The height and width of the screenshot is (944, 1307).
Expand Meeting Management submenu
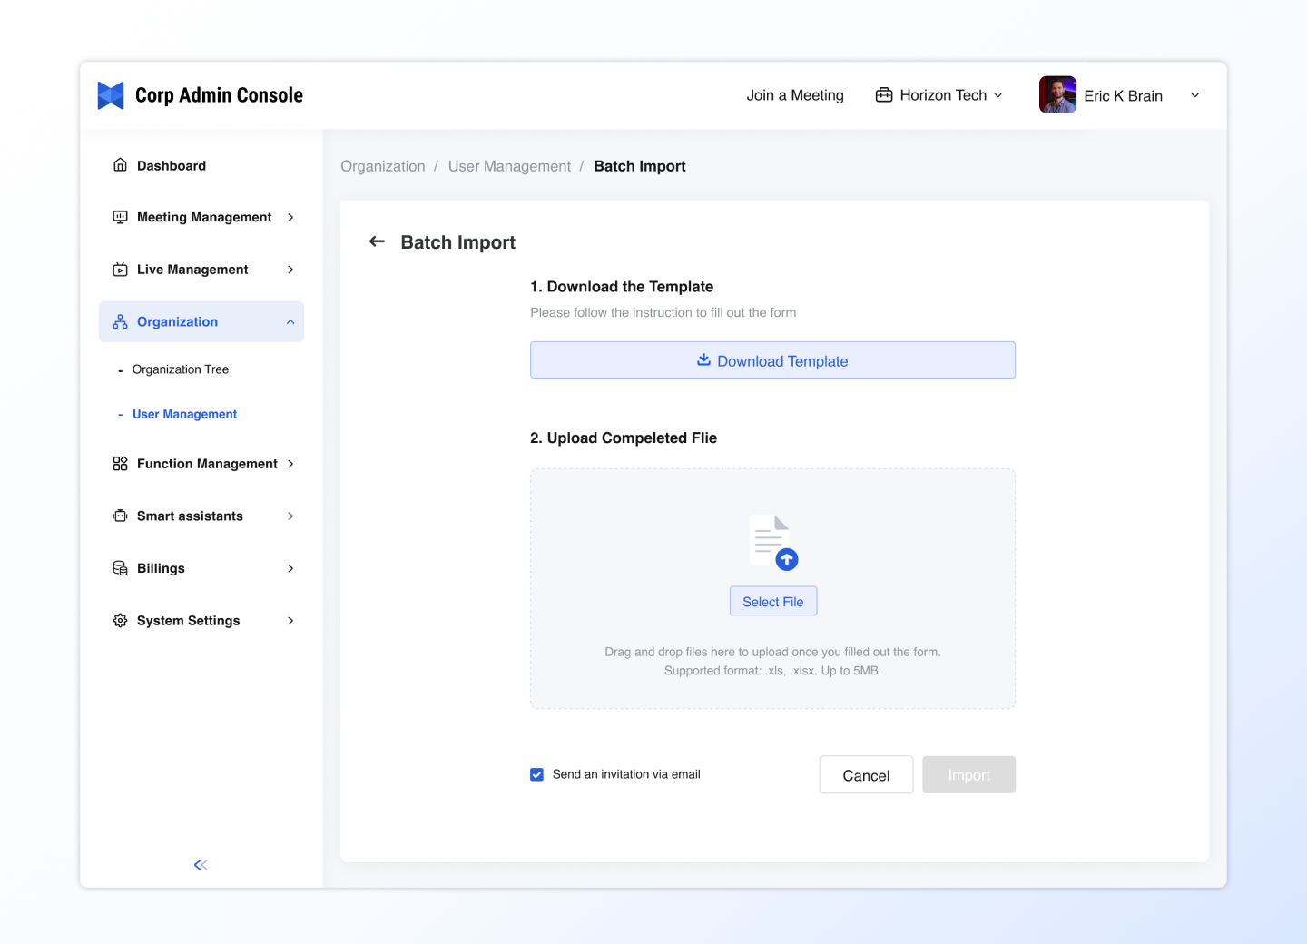(x=290, y=218)
